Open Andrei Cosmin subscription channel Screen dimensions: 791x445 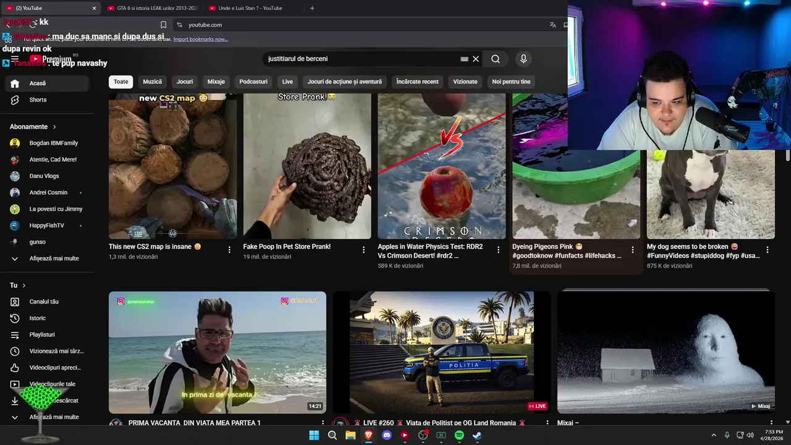tap(47, 192)
